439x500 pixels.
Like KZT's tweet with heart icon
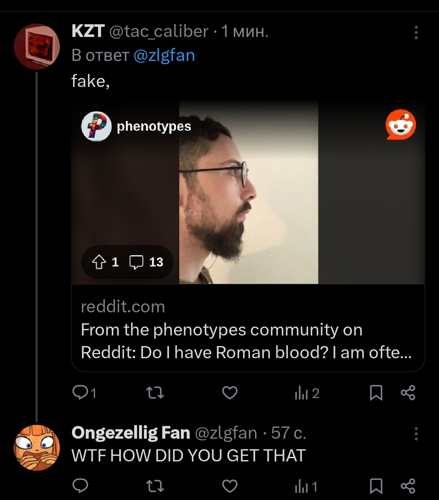(x=230, y=392)
